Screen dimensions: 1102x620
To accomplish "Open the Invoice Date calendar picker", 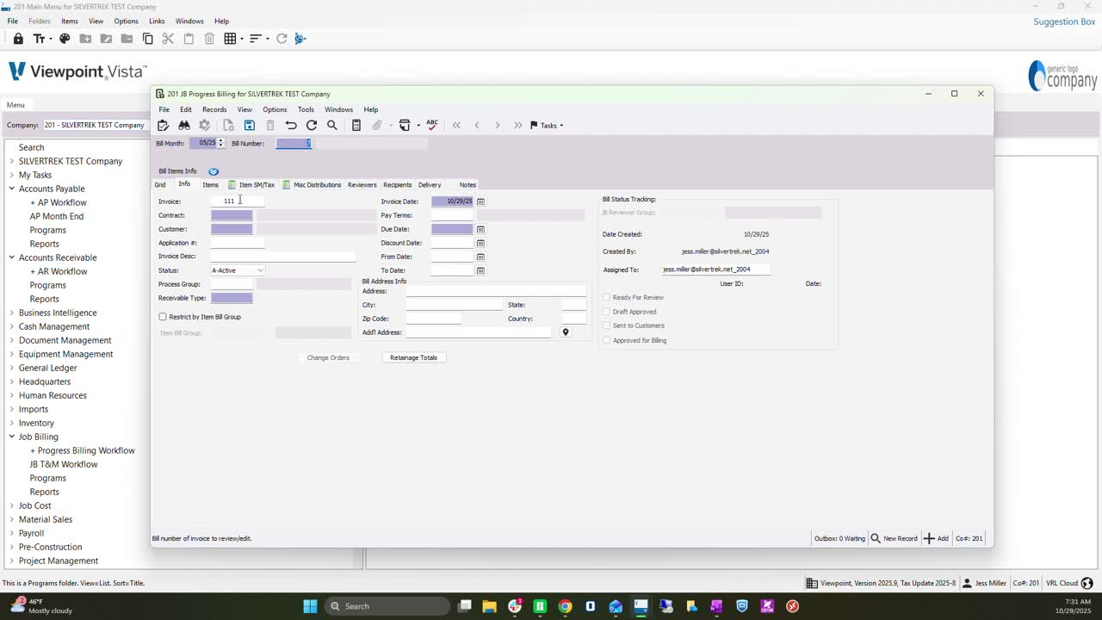I will click(481, 201).
